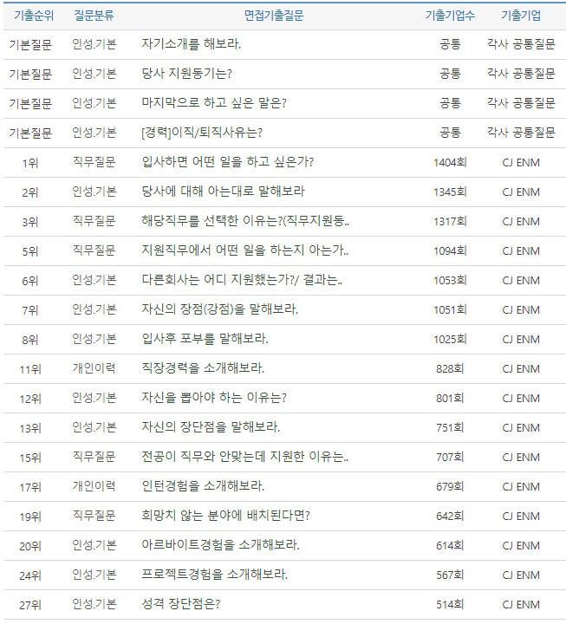The height and width of the screenshot is (624, 566).
Task: Open 당사에 대해 아는대로 말해보라 question
Action: [223, 192]
